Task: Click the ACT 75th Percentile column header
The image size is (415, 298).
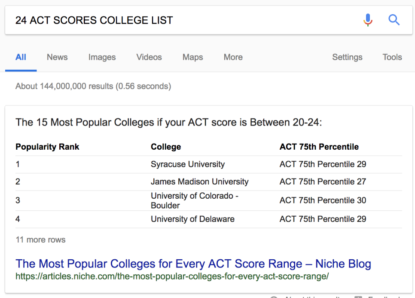Action: (x=319, y=147)
